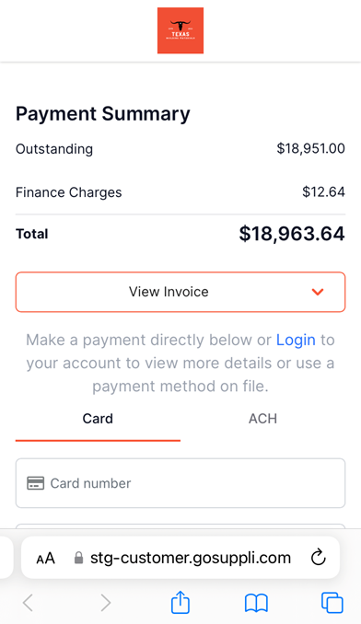The width and height of the screenshot is (361, 624).
Task: Tap the stg-customer.gosuppli.com address bar
Action: [x=180, y=558]
